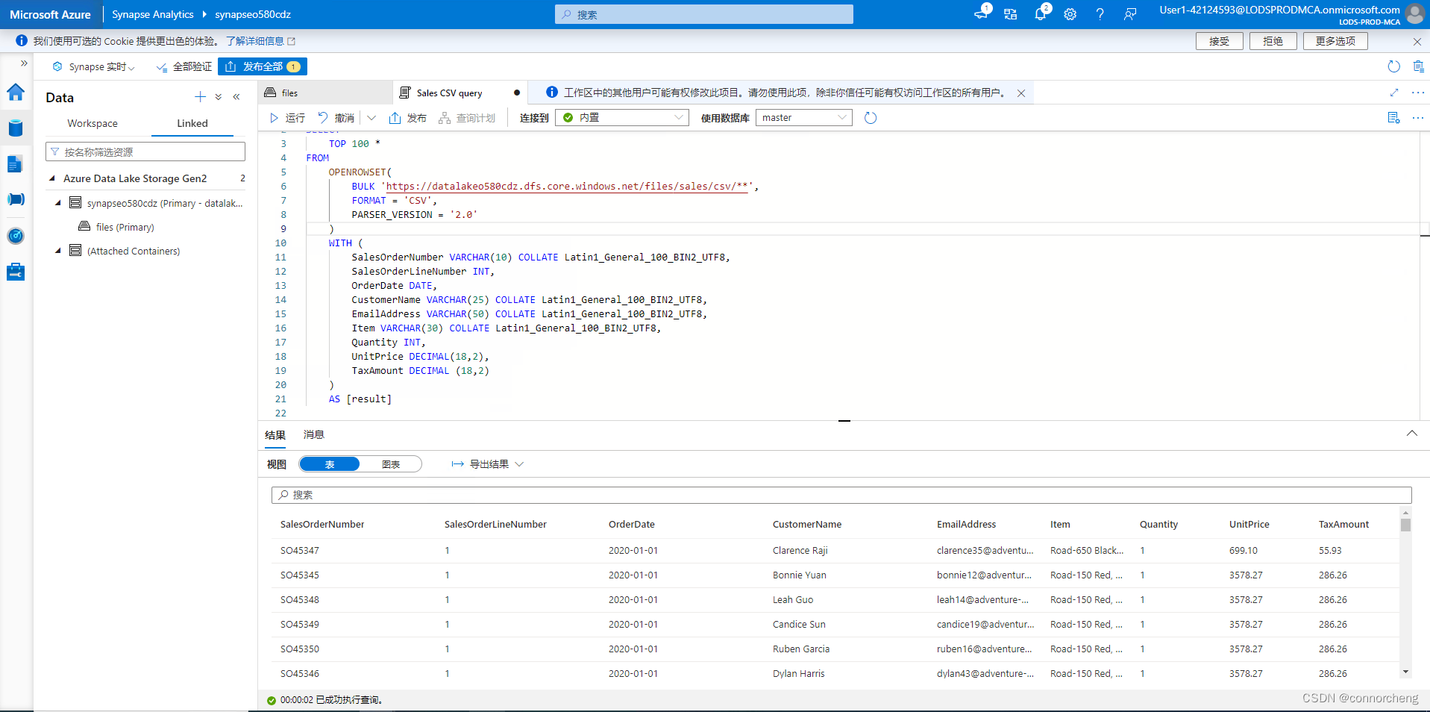Open the 连接到 内置 pool dropdown
This screenshot has height=712, width=1430.
tap(622, 117)
